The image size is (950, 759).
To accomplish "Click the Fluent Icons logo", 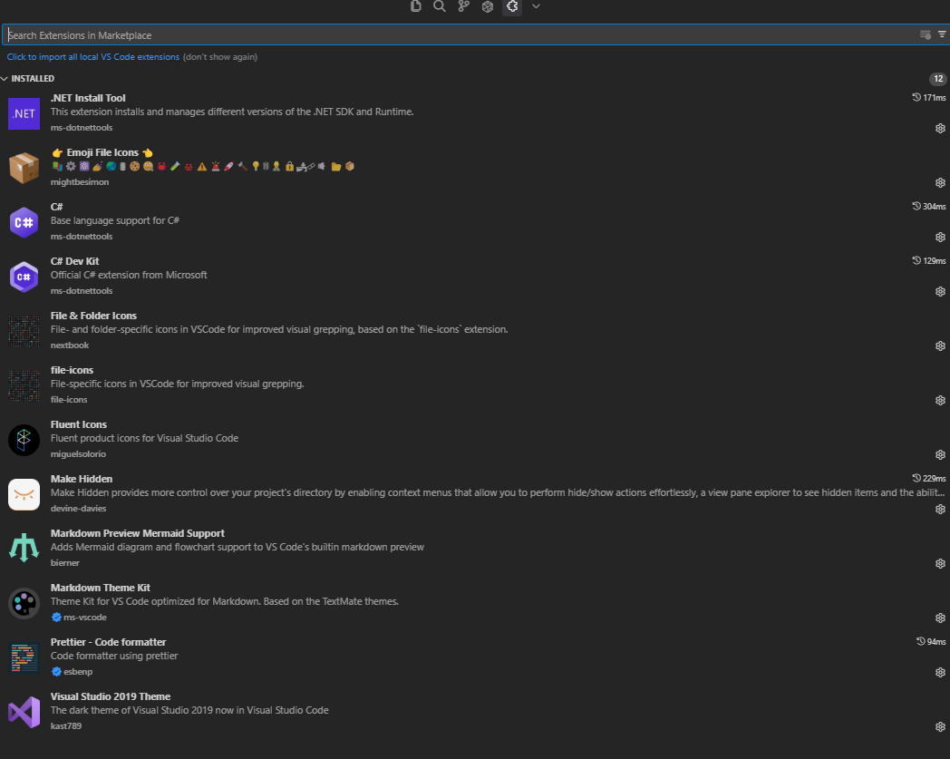I will click(24, 440).
